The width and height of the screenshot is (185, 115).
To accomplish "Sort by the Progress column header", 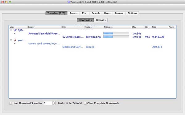I will pos(116,27).
